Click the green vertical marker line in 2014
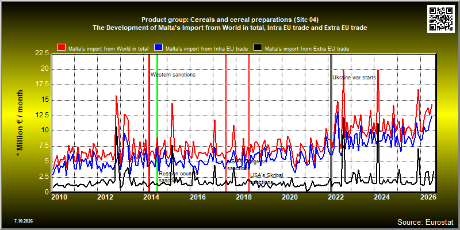 (157, 123)
